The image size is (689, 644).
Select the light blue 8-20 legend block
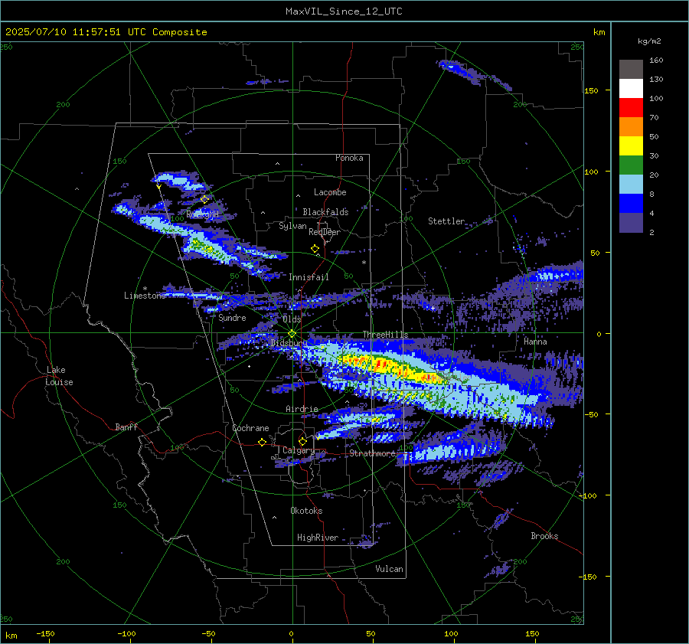(x=631, y=185)
